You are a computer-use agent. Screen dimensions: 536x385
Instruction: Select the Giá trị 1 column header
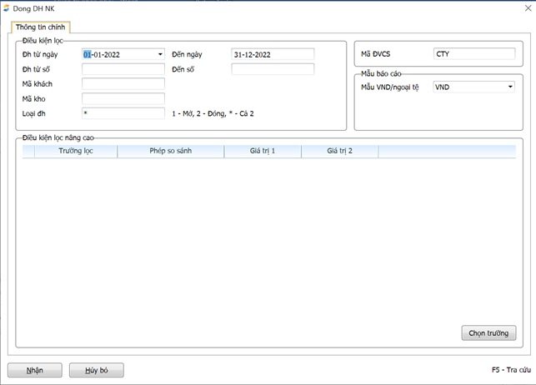pos(263,152)
